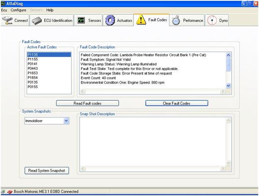Click snapshot description horizontal right arrow
Viewport: 259px width, 196px height.
(x=222, y=169)
